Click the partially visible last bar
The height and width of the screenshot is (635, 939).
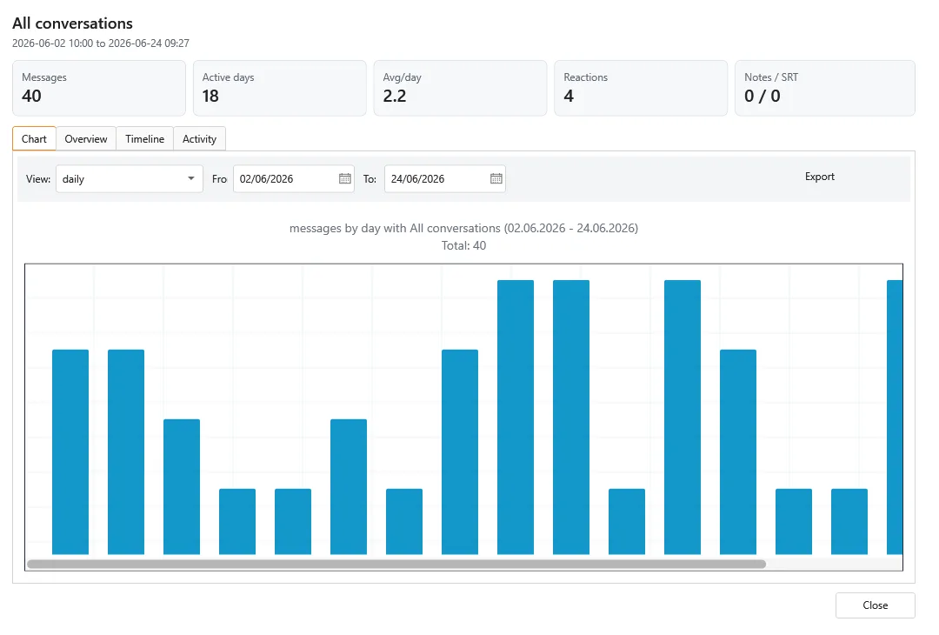click(895, 418)
